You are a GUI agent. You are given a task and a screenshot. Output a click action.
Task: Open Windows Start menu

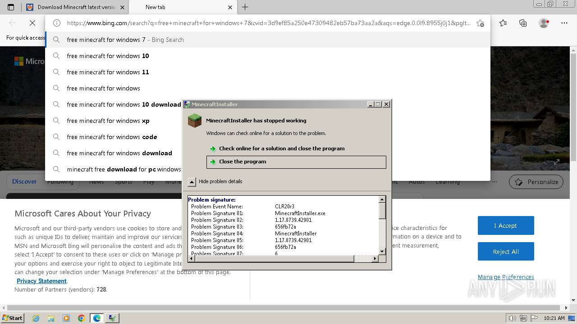click(x=12, y=318)
